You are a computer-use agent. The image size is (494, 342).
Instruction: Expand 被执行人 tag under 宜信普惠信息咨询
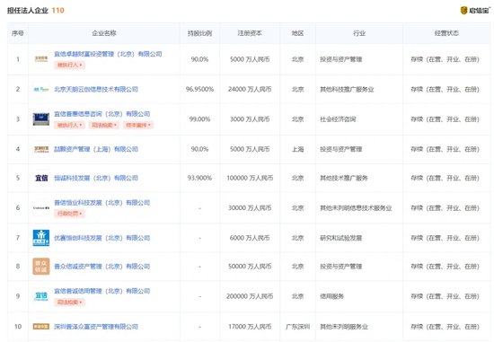[70, 126]
